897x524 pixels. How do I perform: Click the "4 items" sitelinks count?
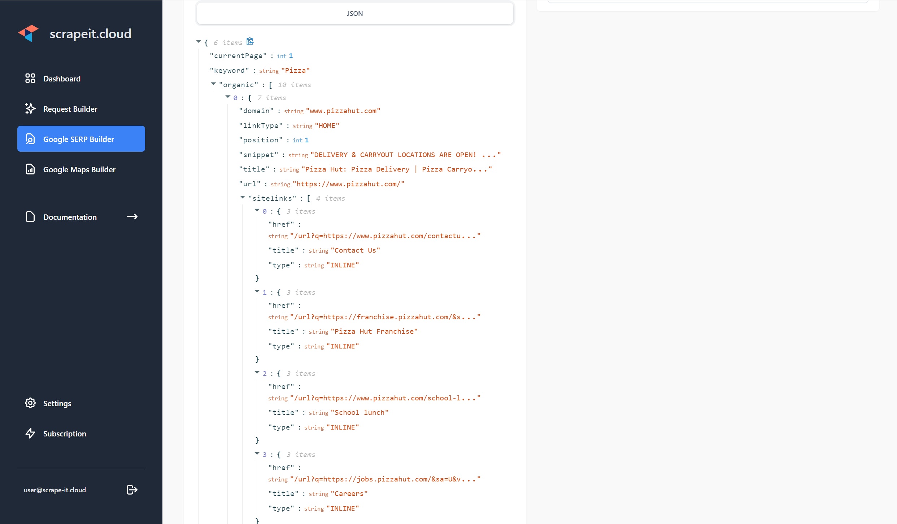(x=331, y=198)
